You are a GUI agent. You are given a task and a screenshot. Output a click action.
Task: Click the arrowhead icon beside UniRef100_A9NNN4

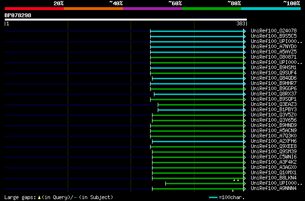244,189
